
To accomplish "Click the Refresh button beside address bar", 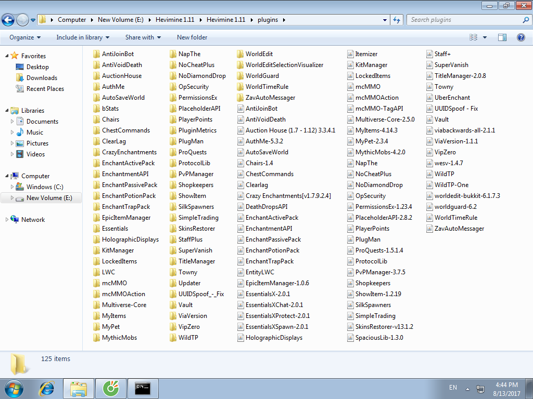I will click(397, 20).
